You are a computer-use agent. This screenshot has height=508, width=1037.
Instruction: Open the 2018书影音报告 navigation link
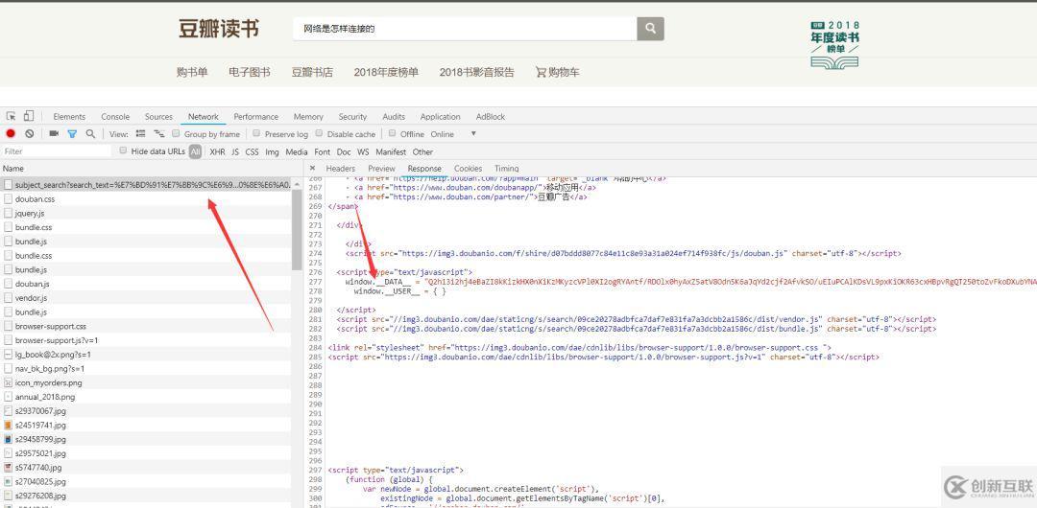[x=477, y=72]
